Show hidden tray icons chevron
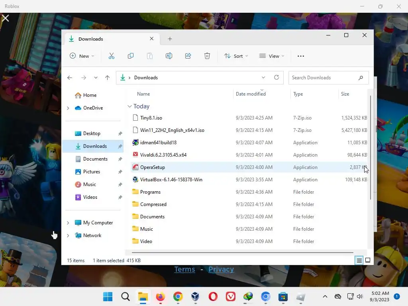The width and height of the screenshot is (408, 306). coord(325,296)
